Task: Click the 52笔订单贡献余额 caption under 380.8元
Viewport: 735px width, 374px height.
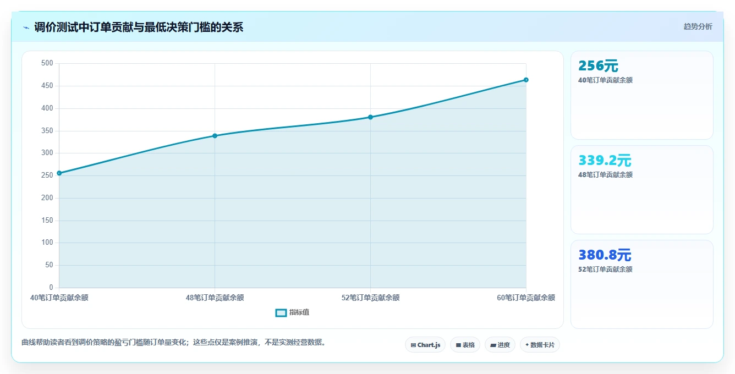Action: coord(605,269)
